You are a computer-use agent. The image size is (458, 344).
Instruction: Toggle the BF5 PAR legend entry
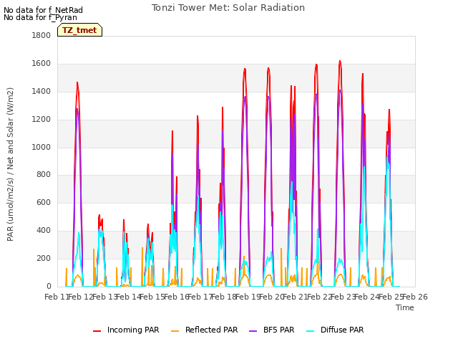(272, 330)
